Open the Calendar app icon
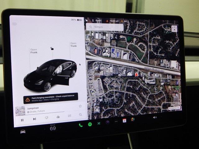The image size is (199, 149). [124, 121]
